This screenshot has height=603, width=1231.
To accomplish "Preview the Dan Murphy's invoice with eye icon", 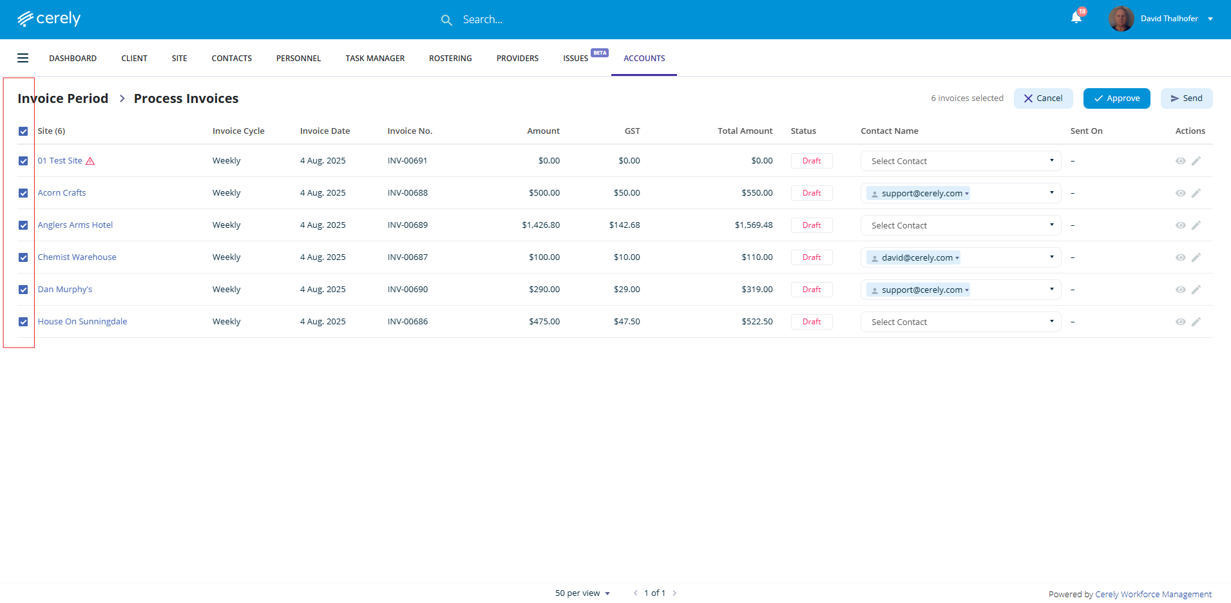I will click(1180, 290).
